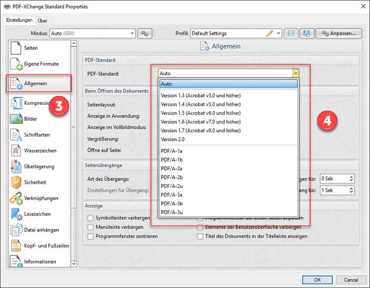Viewport: 370px width, 288px height.
Task: Click the blue save profile as icon
Action: [x=307, y=33]
